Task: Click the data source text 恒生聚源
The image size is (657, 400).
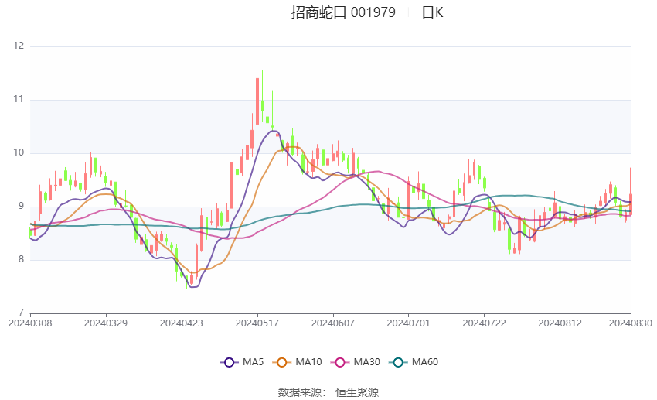Action: click(x=357, y=392)
